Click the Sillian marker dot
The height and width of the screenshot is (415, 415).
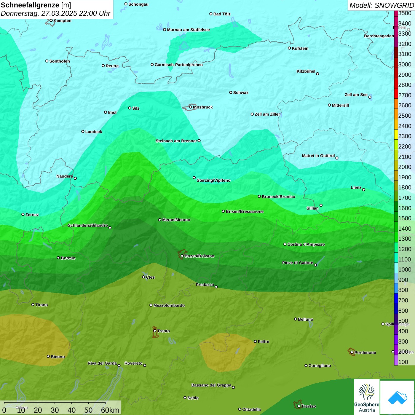[x=321, y=205]
